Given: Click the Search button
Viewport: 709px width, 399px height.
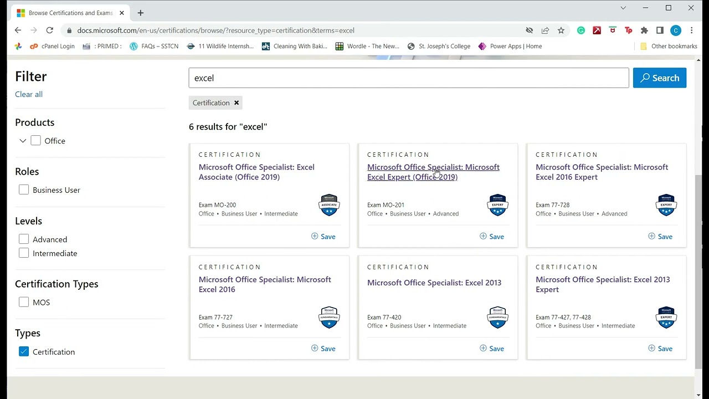Looking at the screenshot, I should pyautogui.click(x=660, y=78).
